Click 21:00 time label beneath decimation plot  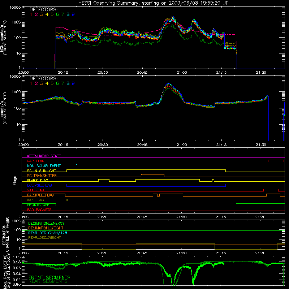click(x=181, y=253)
